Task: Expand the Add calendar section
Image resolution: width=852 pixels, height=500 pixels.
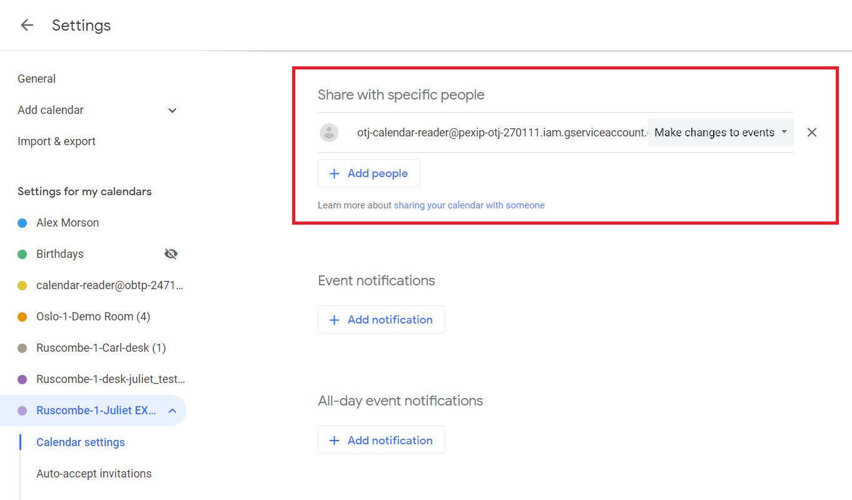Action: [x=172, y=111]
